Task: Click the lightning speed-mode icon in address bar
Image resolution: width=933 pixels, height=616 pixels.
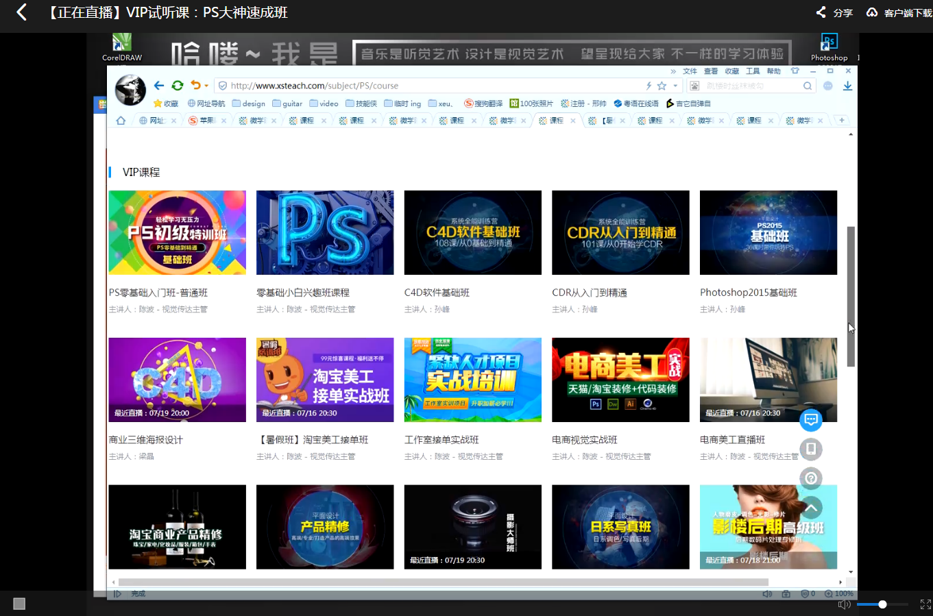Action: 649,86
